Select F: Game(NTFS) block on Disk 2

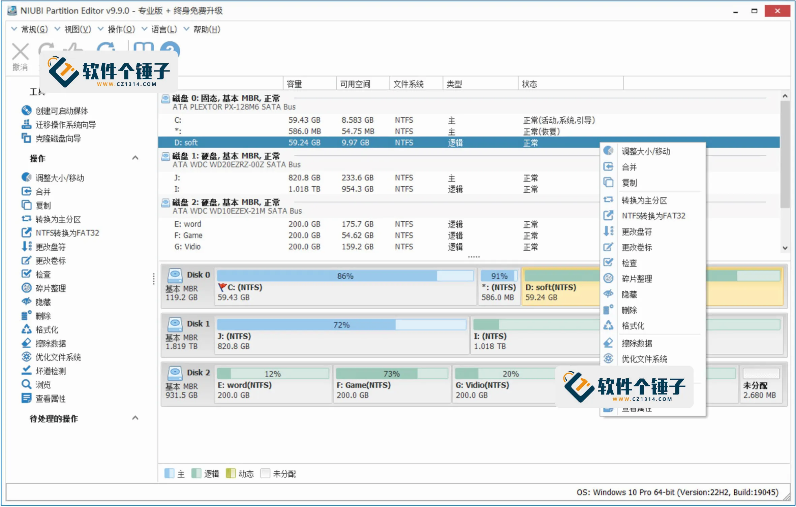click(x=392, y=384)
